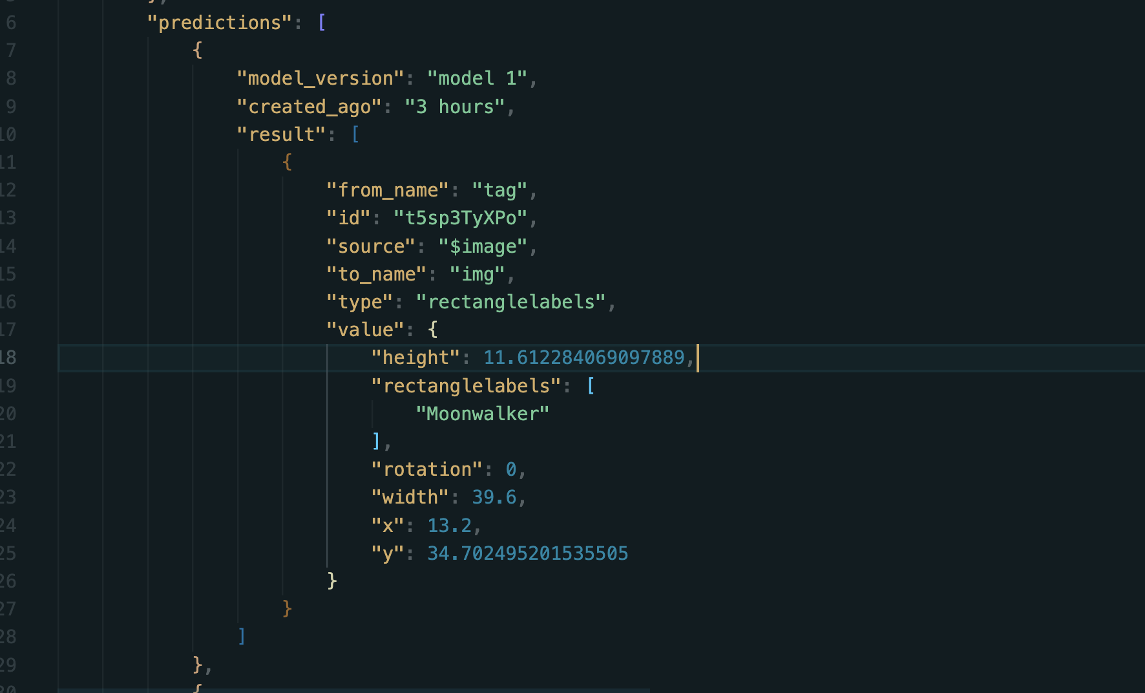This screenshot has height=693, width=1145.
Task: Click the "$image" source value
Action: click(486, 246)
